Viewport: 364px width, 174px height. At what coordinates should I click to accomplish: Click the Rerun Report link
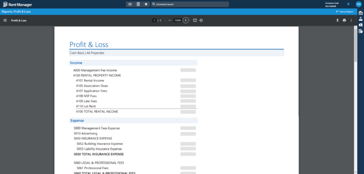[x=345, y=12]
